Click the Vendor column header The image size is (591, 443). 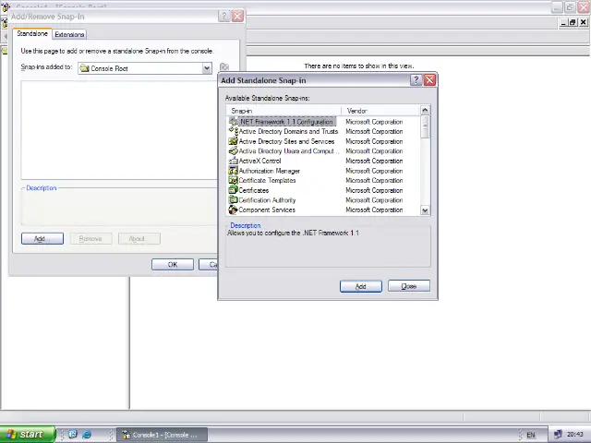pyautogui.click(x=380, y=111)
